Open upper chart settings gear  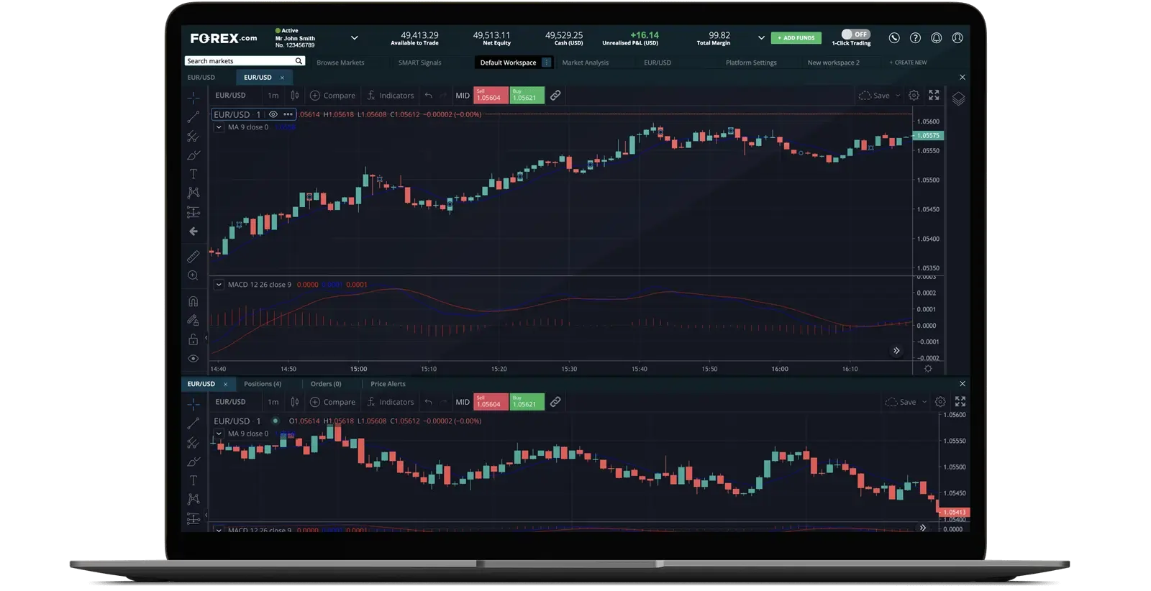tap(914, 95)
